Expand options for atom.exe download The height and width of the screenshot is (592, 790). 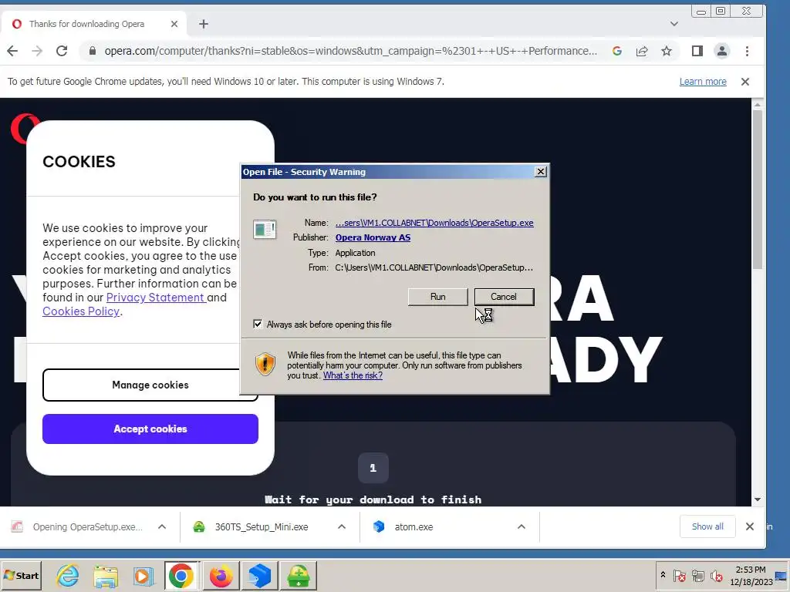tap(522, 526)
